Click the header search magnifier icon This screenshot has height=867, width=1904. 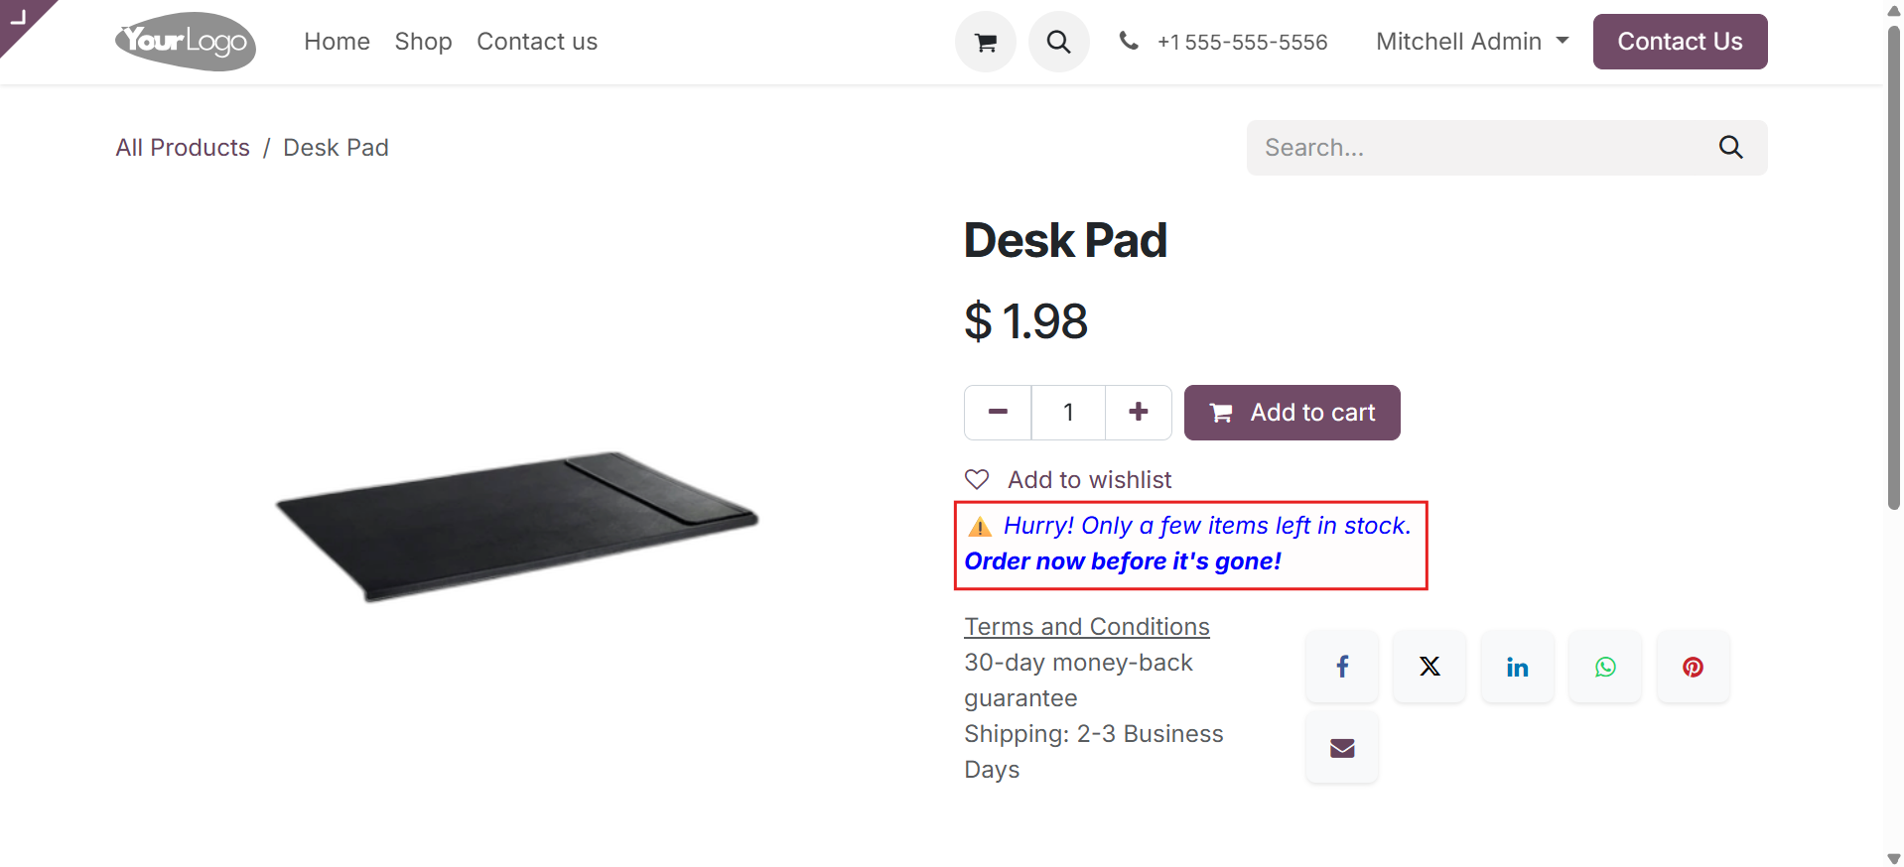coord(1058,42)
